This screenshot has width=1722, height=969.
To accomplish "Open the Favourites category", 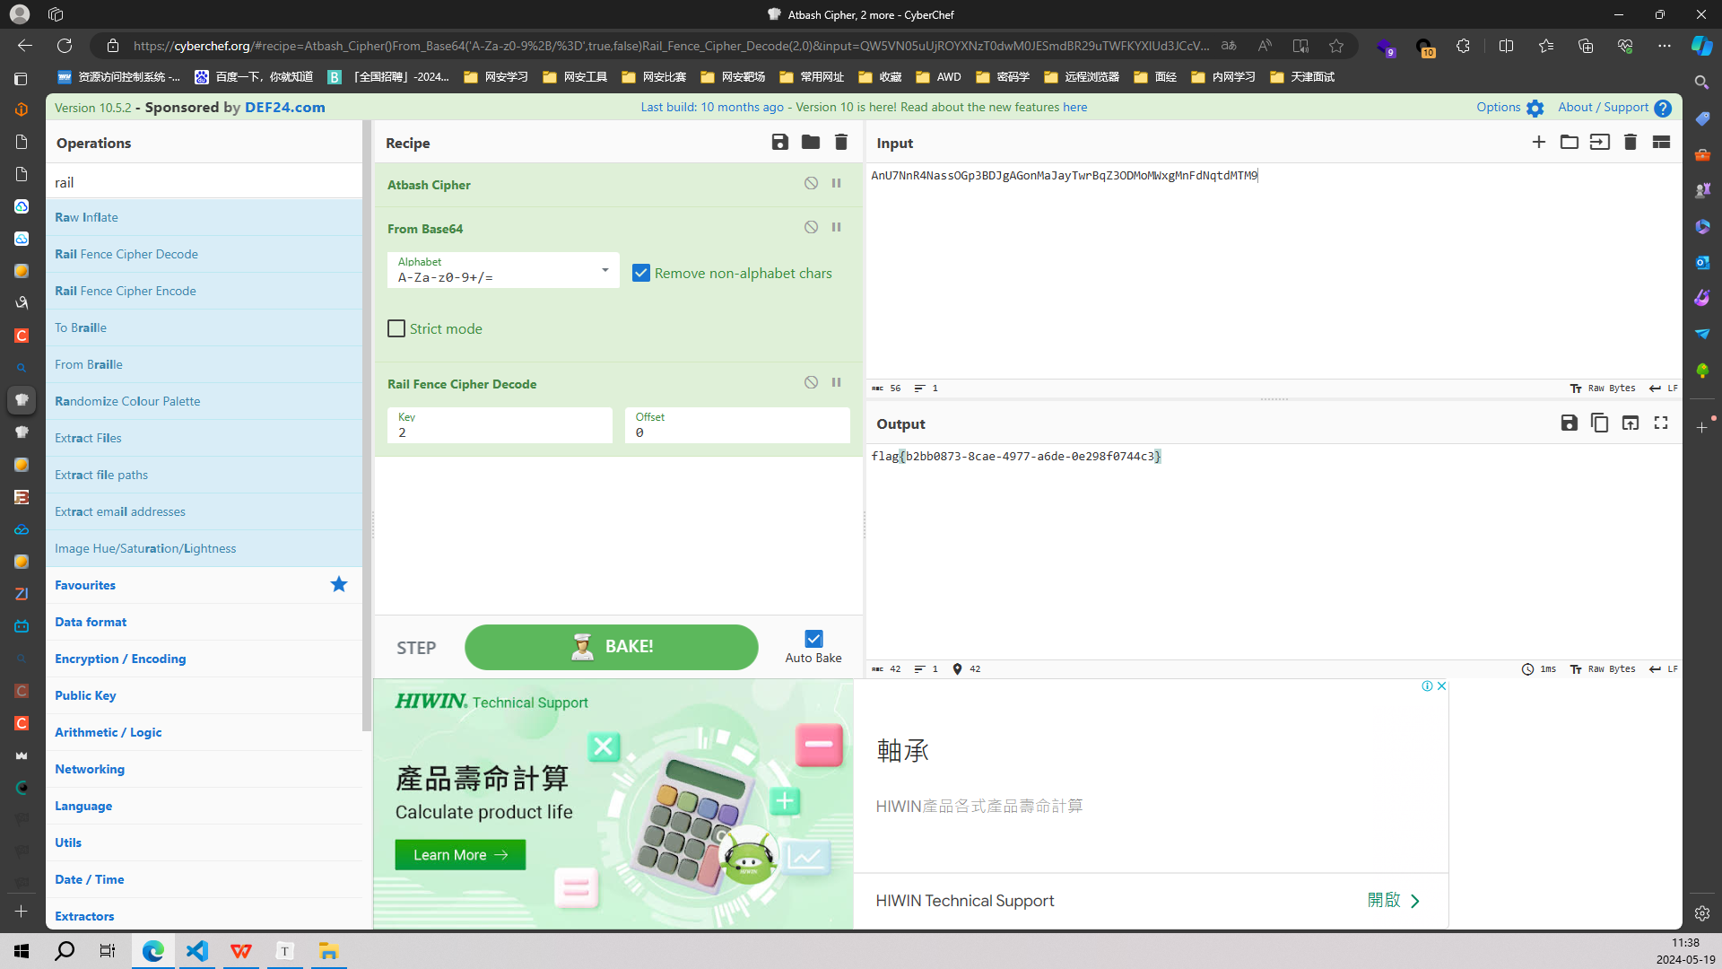I will (85, 585).
